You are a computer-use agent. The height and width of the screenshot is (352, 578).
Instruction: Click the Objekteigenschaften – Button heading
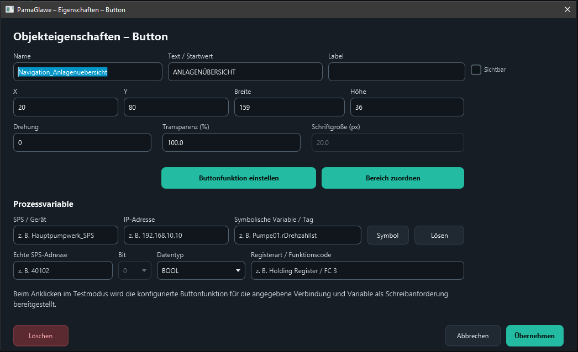click(91, 36)
